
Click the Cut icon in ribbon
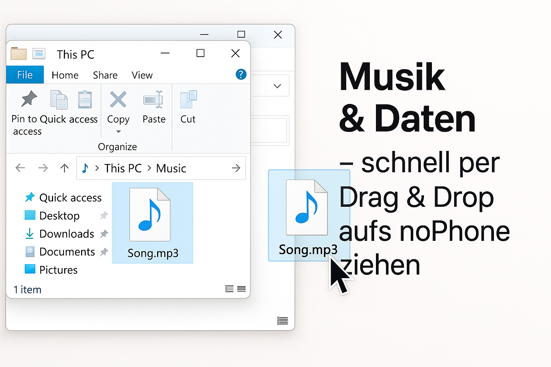188,100
